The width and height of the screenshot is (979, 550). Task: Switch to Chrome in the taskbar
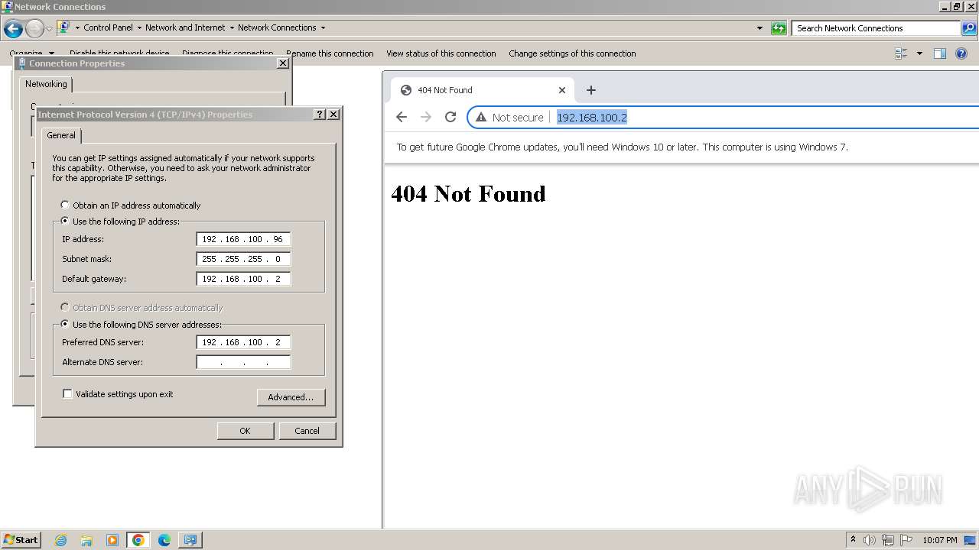coord(138,540)
